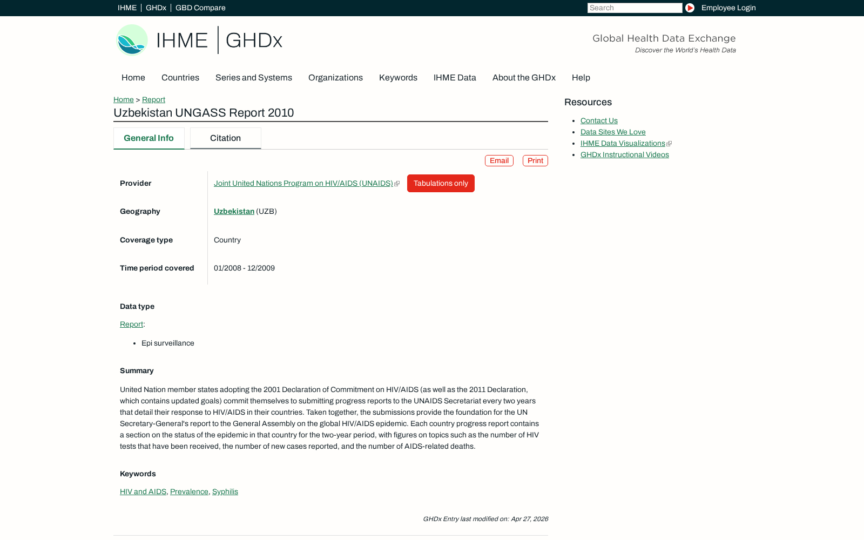Click the Summary section heading
The height and width of the screenshot is (540, 864).
click(x=137, y=370)
